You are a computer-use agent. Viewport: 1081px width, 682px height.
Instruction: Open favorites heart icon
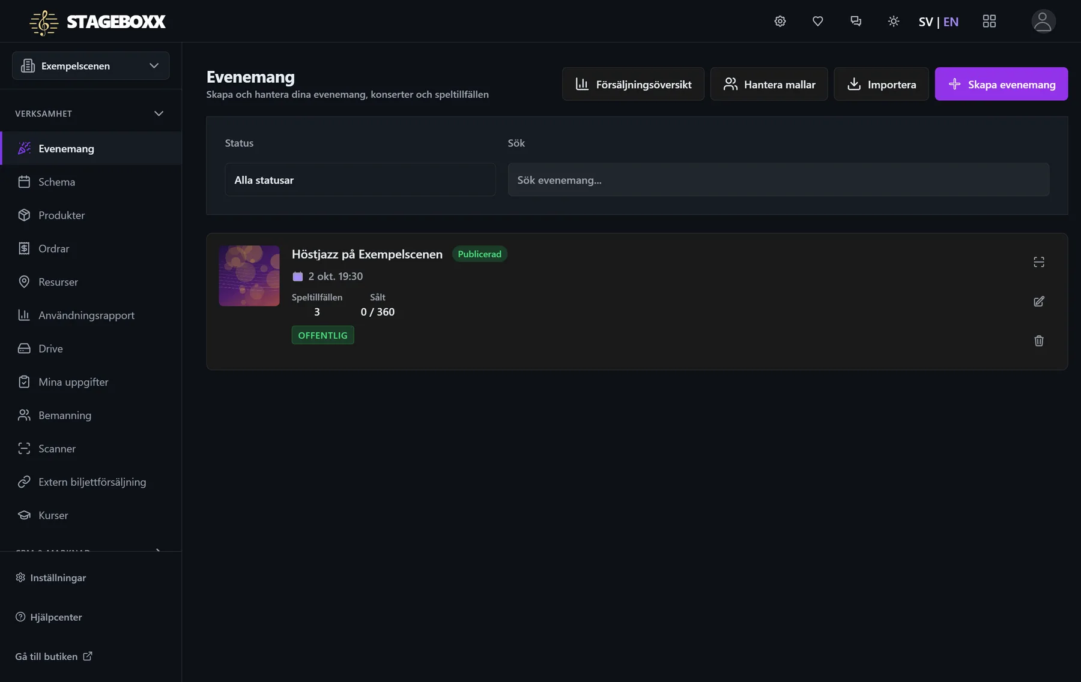coord(817,22)
